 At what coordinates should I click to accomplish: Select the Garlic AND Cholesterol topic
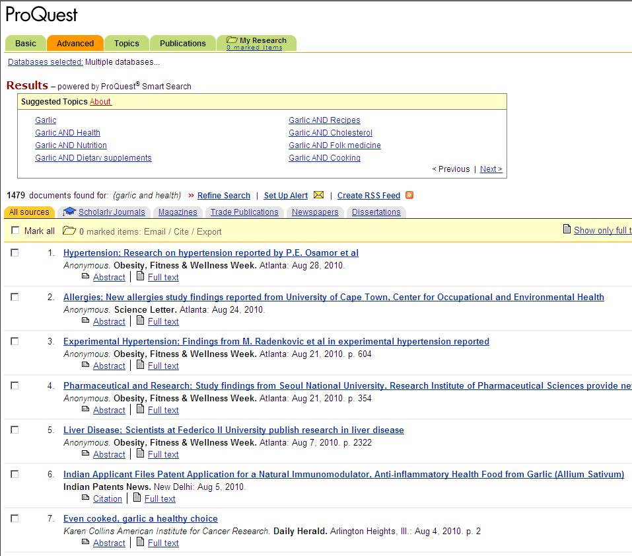tap(330, 133)
